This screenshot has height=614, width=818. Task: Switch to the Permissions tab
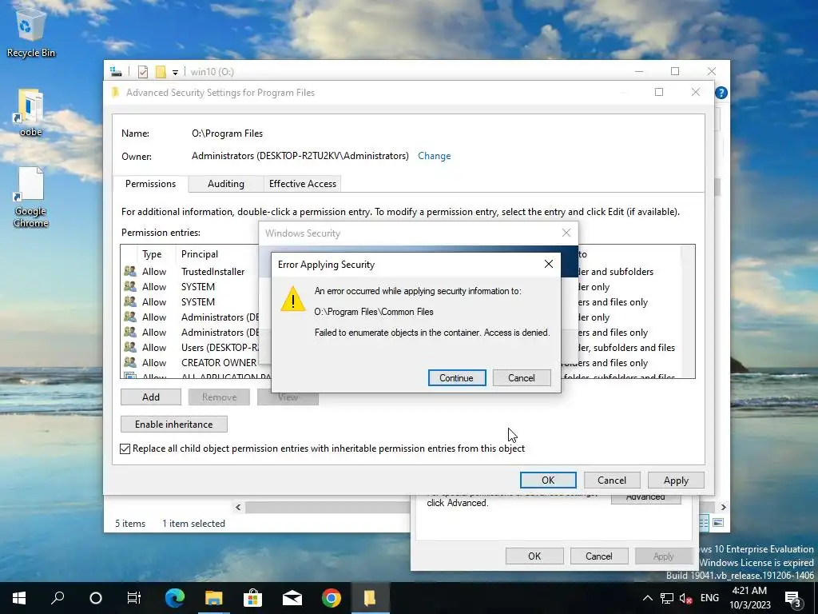[x=150, y=184]
